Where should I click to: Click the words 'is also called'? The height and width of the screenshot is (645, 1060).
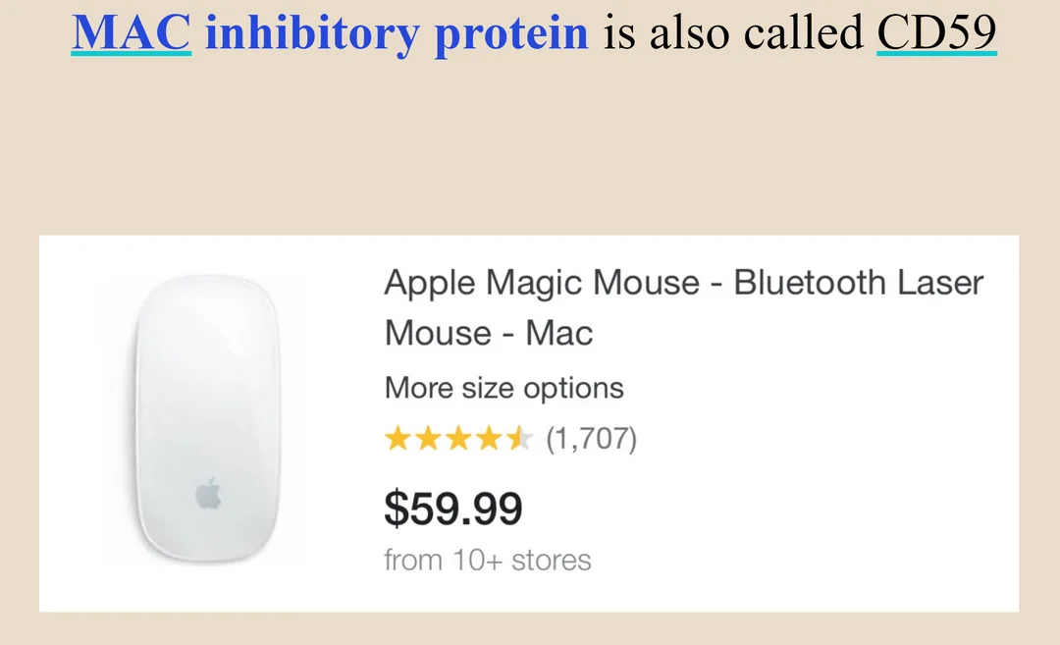click(x=733, y=31)
